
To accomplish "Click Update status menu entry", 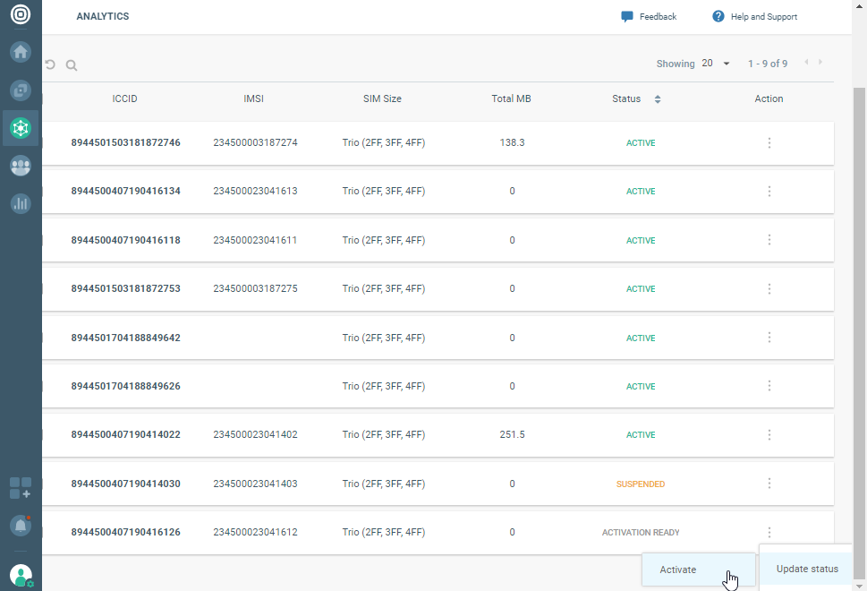I will (x=806, y=569).
